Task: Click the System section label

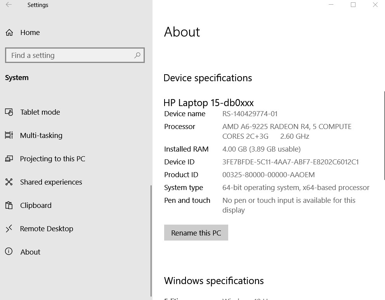Action: click(17, 78)
